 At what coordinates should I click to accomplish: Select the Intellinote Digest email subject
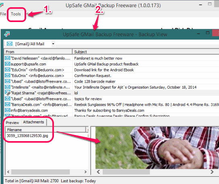click(135, 87)
